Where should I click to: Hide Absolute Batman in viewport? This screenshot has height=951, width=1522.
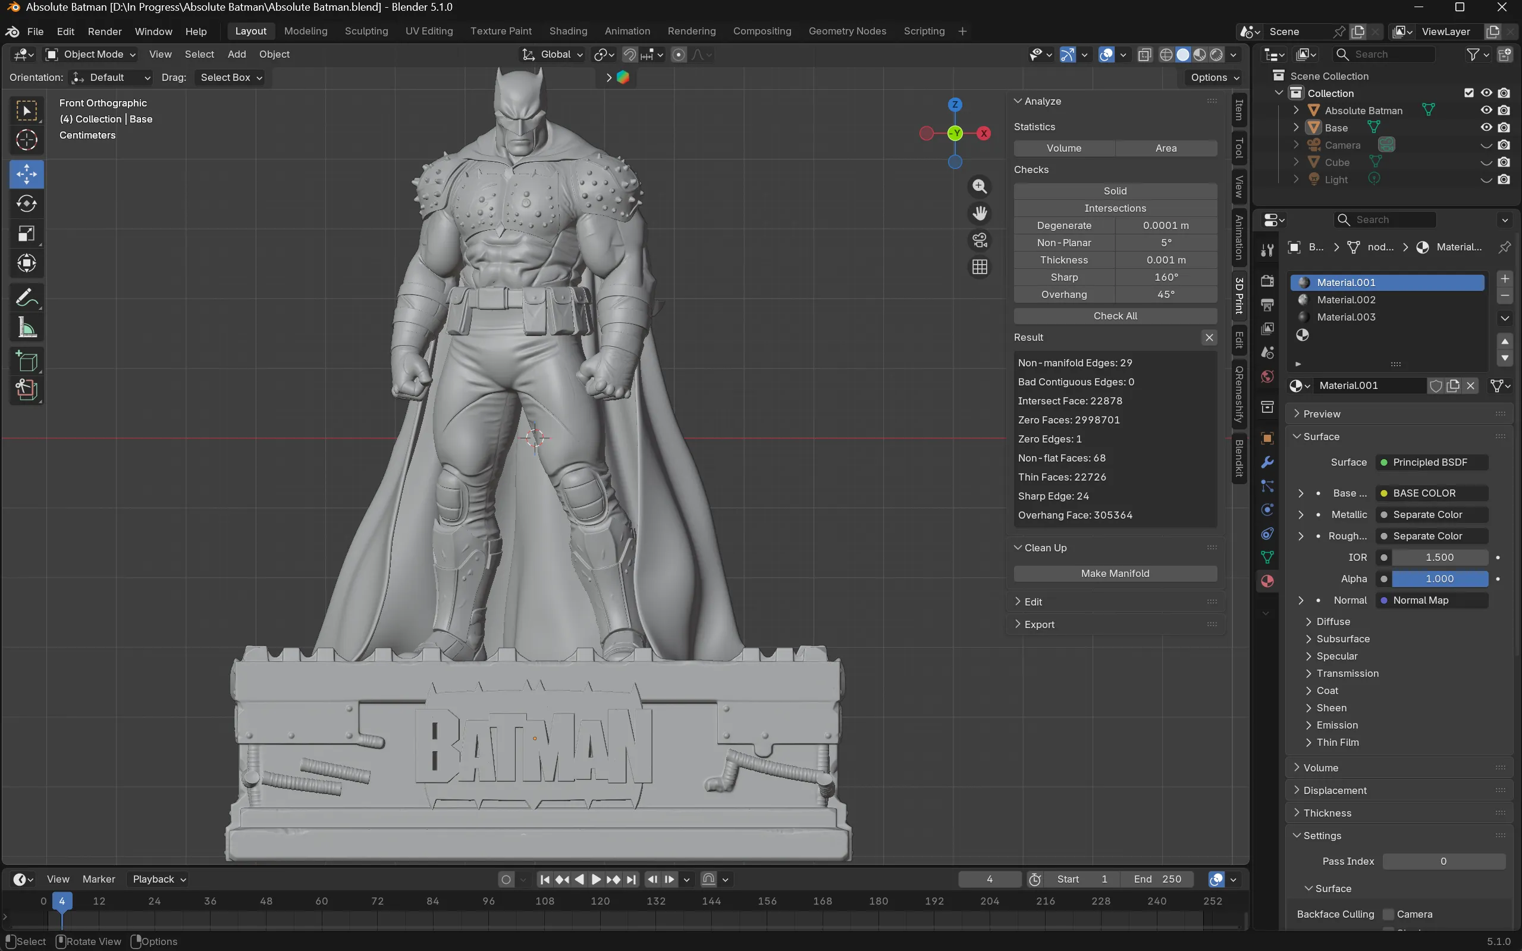pos(1486,110)
